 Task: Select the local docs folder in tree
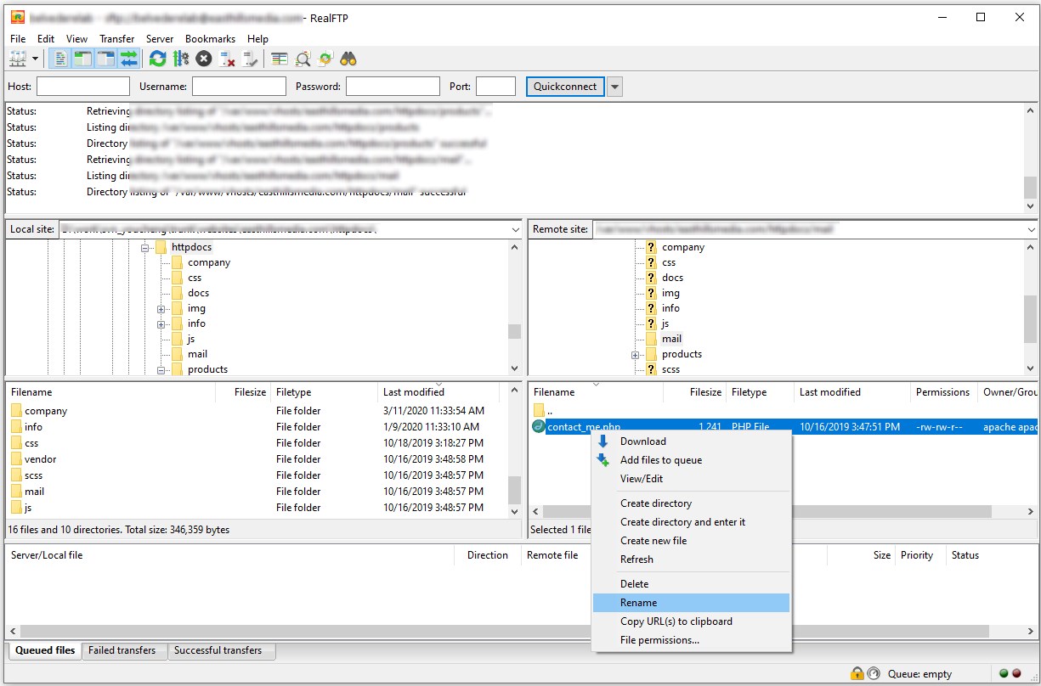point(198,293)
